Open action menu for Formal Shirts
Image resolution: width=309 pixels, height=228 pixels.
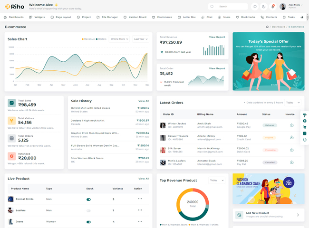point(140,199)
